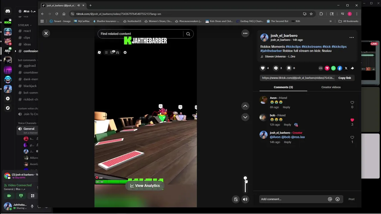This screenshot has height=214, width=381.
Task: Close the TikTok video viewer
Action: (x=46, y=33)
